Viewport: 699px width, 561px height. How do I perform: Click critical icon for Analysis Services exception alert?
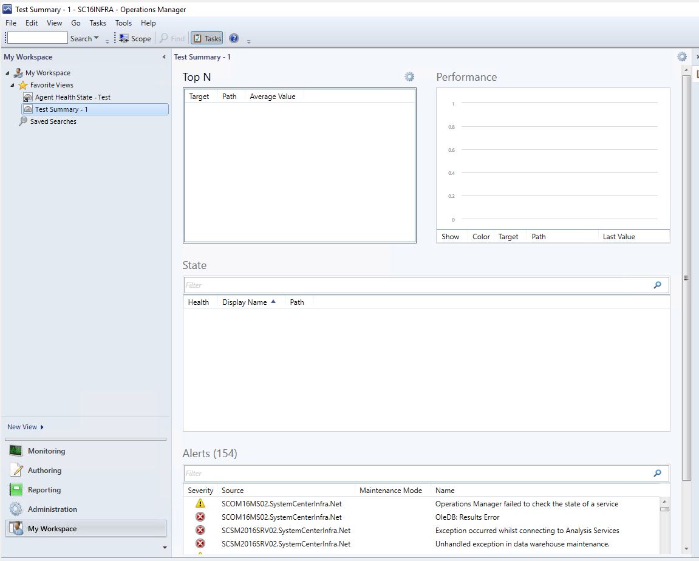[x=200, y=530]
